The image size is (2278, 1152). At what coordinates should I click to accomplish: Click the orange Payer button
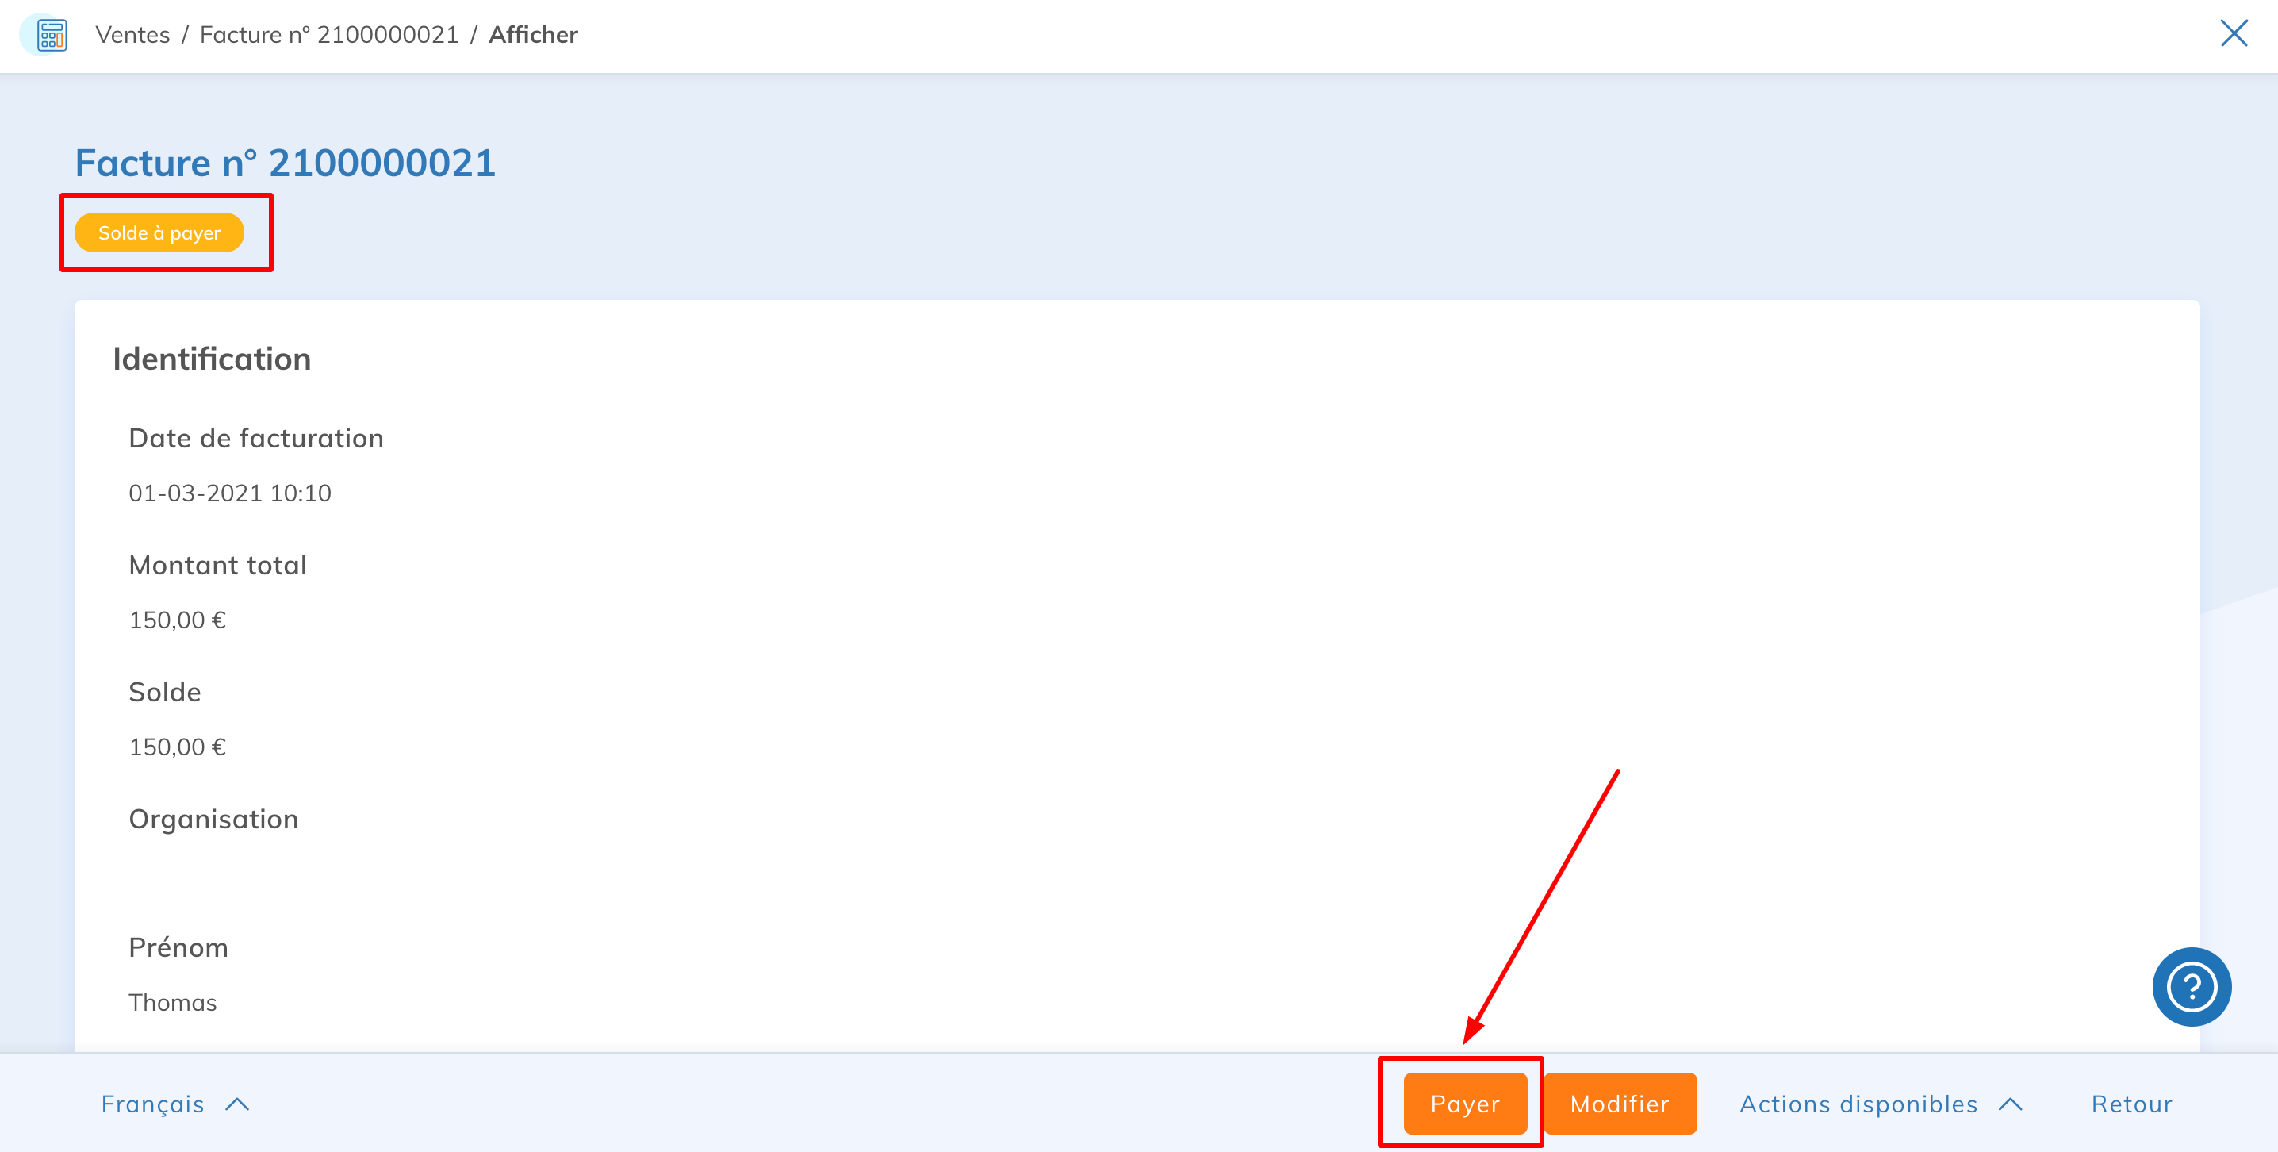coord(1464,1104)
